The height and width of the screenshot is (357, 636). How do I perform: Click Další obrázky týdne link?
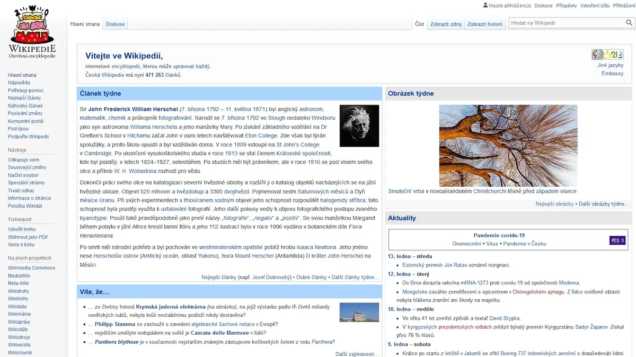pyautogui.click(x=604, y=203)
